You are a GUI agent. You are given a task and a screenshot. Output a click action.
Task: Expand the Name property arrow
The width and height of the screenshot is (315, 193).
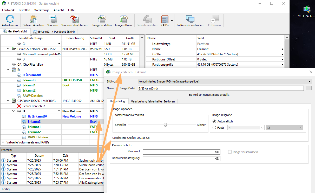(282, 49)
